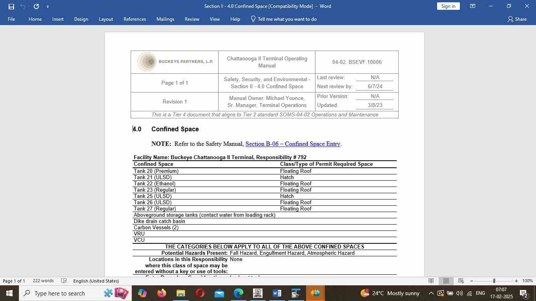Open the View tab
The width and height of the screenshot is (536, 301).
click(x=215, y=19)
